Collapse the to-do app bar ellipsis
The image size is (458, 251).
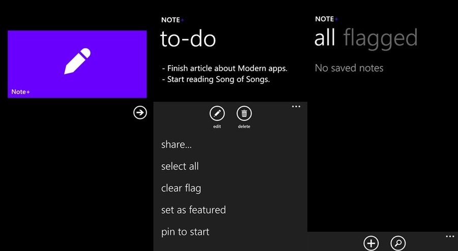tap(296, 107)
